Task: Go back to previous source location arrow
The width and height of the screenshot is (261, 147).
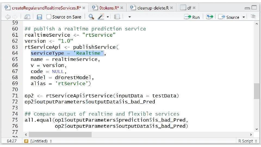Action: pos(8,17)
